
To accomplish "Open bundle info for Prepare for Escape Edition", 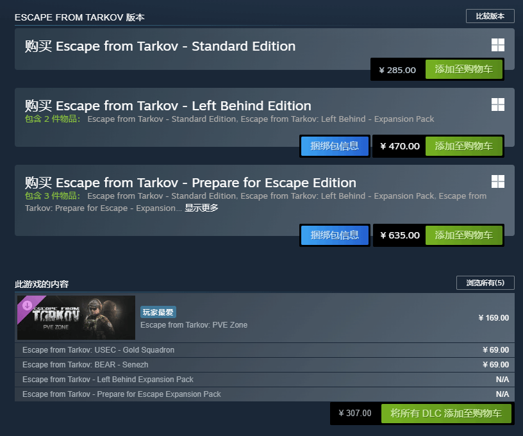I will pyautogui.click(x=335, y=235).
